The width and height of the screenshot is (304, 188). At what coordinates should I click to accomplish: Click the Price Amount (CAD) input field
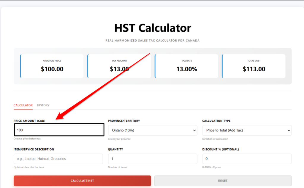pos(59,130)
